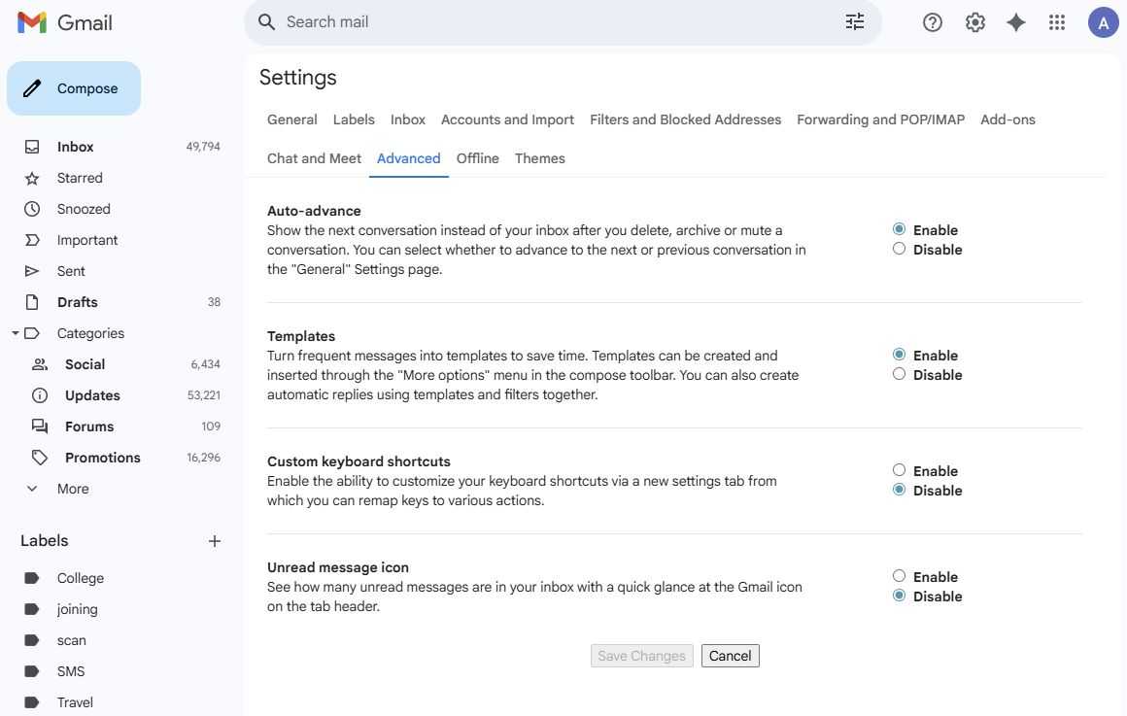The height and width of the screenshot is (716, 1127).
Task: Select Disable for Custom keyboard shortcuts
Action: pos(899,490)
